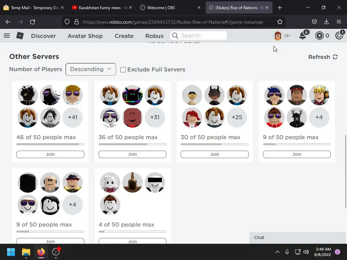The height and width of the screenshot is (260, 347).
Task: Click the padlock site information icon
Action: 77,22
